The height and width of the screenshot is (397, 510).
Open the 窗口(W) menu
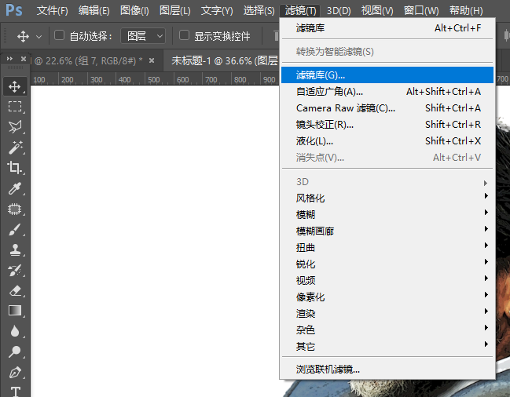421,11
